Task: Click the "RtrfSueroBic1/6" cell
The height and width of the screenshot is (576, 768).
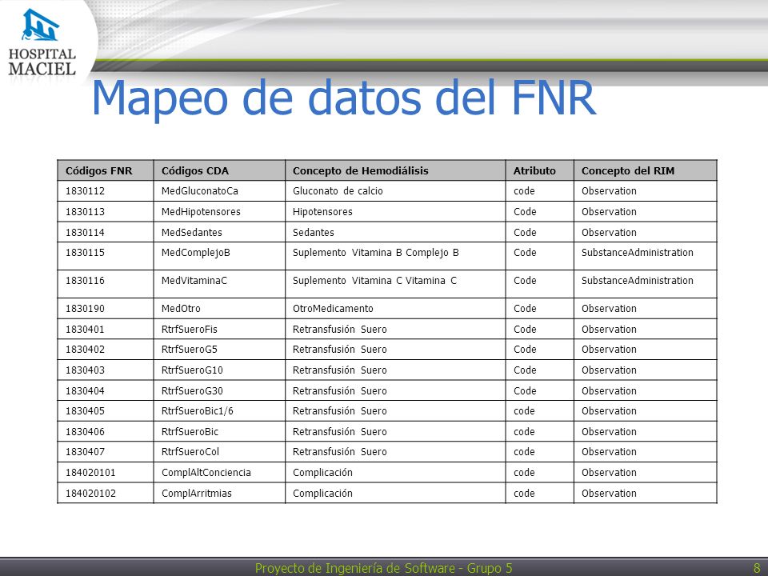Action: click(x=219, y=411)
